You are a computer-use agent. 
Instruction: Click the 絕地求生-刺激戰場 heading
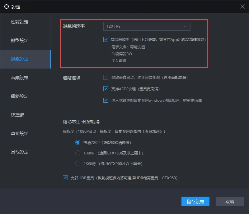(81, 122)
